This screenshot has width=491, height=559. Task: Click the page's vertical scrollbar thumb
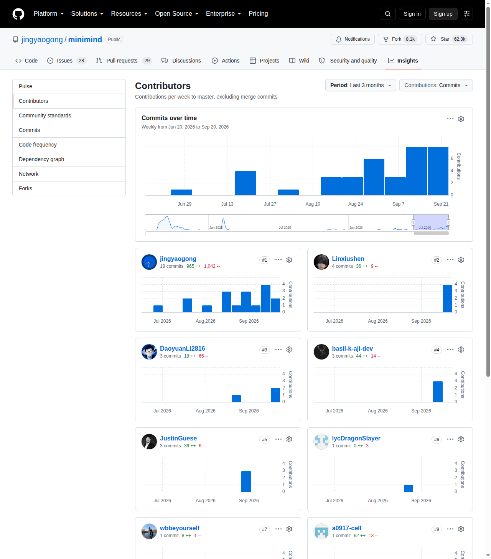point(488,192)
